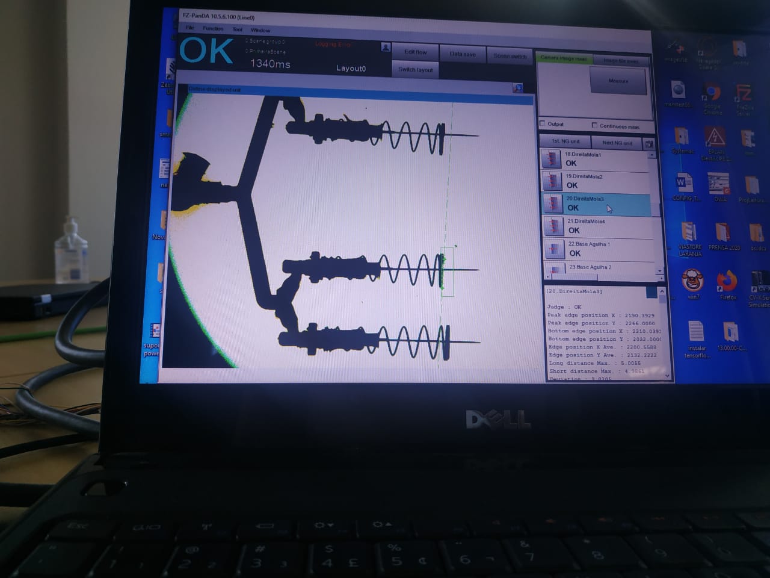Click the Data save button
This screenshot has height=578, width=770.
pyautogui.click(x=463, y=54)
